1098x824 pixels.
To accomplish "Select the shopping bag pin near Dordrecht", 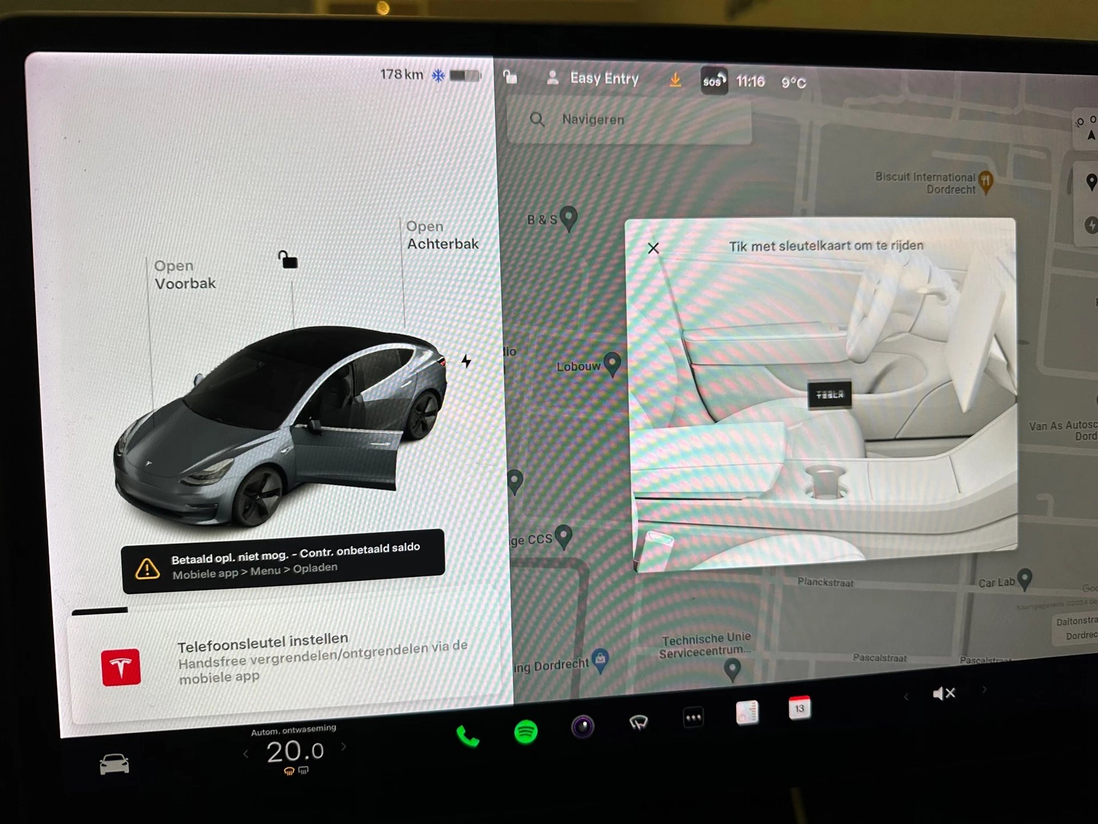I will click(600, 660).
